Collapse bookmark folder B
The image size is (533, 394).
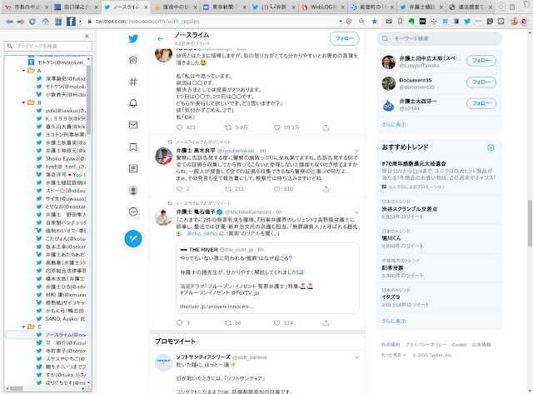point(23,102)
